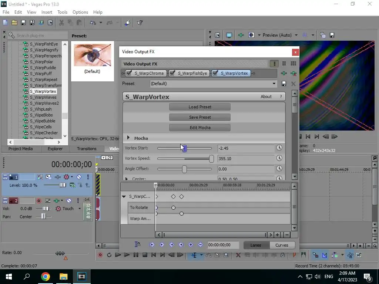Screen dimensions: 379x284
Task: Mute audio track 2
Action: click(69, 200)
